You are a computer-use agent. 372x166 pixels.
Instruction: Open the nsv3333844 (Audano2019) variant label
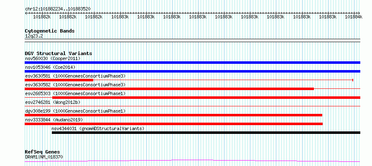[54, 120]
